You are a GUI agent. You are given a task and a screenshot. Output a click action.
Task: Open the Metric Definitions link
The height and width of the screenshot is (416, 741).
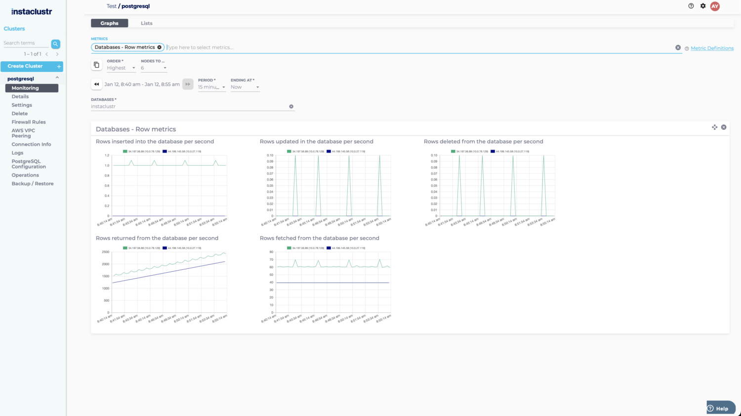pos(712,48)
